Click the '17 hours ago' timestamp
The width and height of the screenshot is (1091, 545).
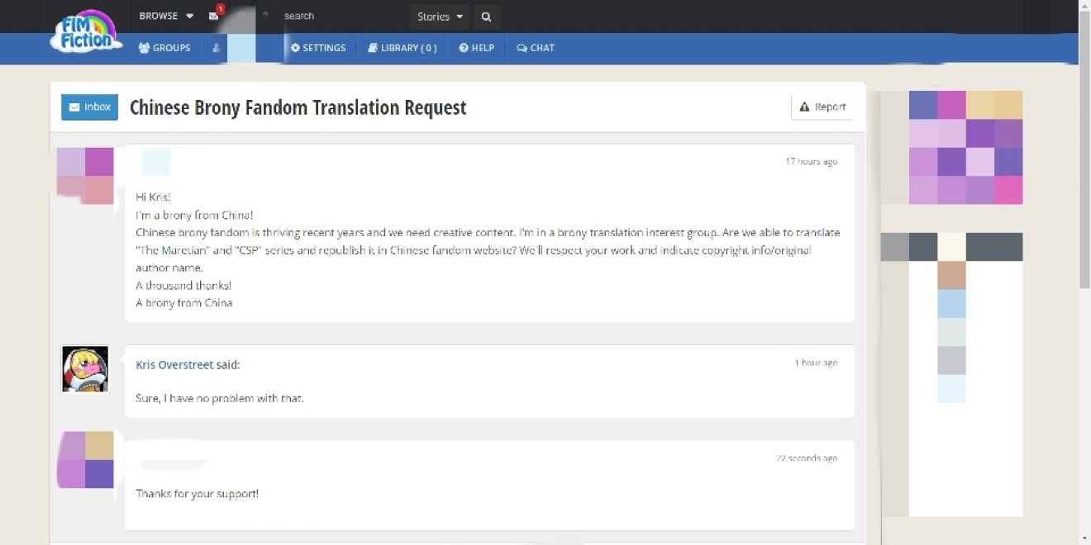click(811, 162)
